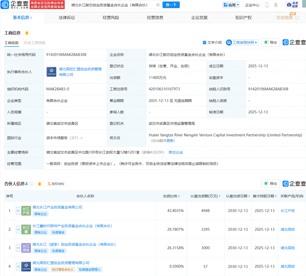Click the Qcc logo icon
Screen dimensions: 306x276
point(5,5)
